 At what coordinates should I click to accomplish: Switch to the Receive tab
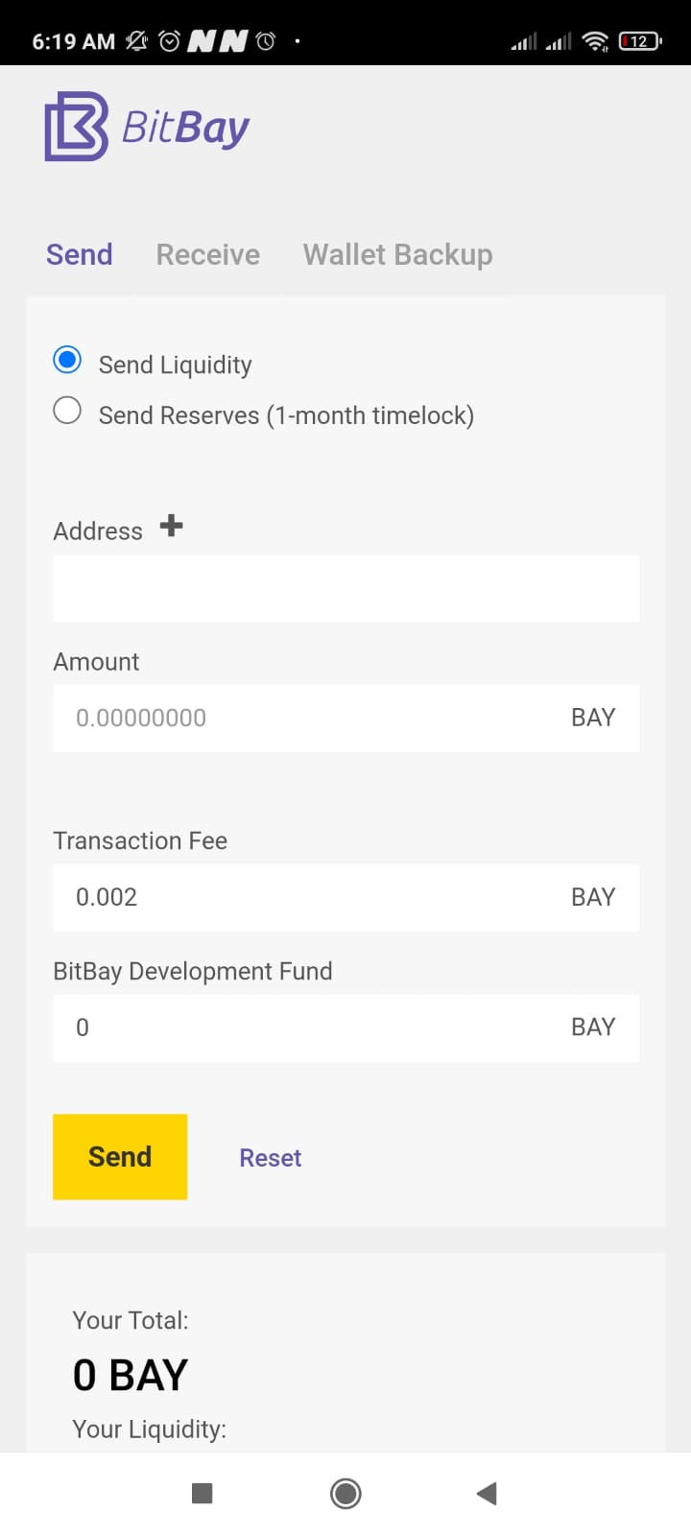pyautogui.click(x=208, y=254)
